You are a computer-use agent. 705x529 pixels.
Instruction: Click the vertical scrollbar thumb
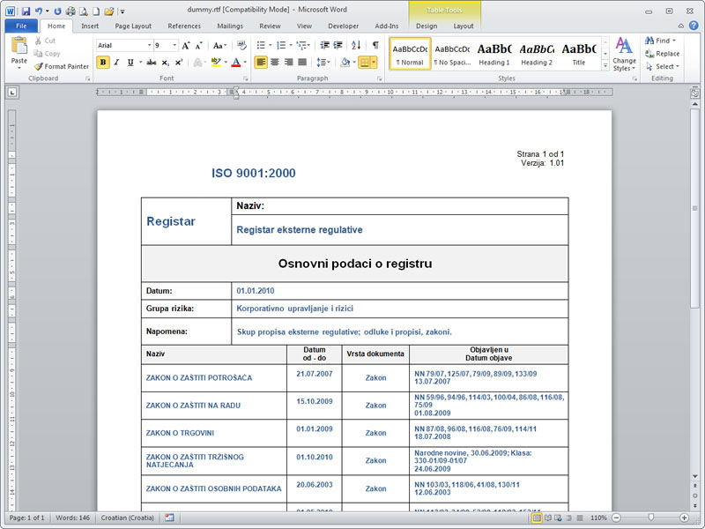(695, 207)
